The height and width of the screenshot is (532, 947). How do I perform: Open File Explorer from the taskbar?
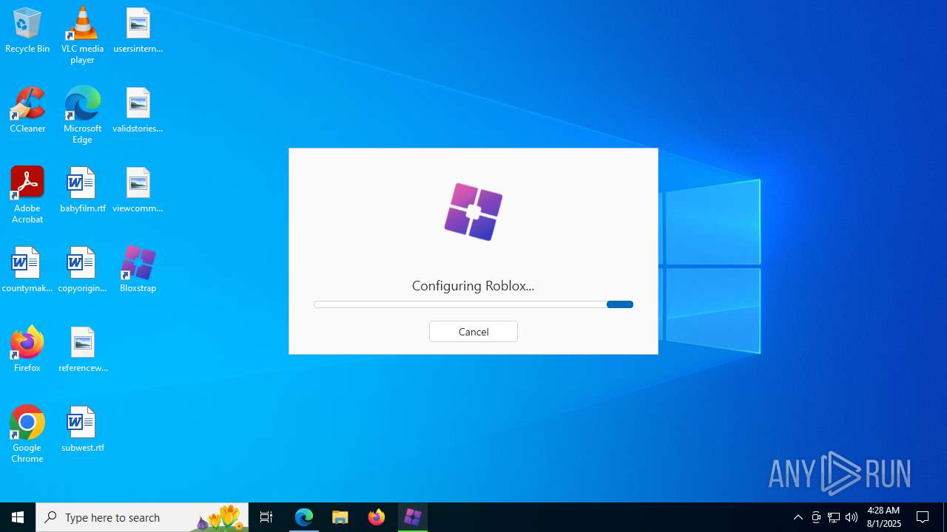340,517
